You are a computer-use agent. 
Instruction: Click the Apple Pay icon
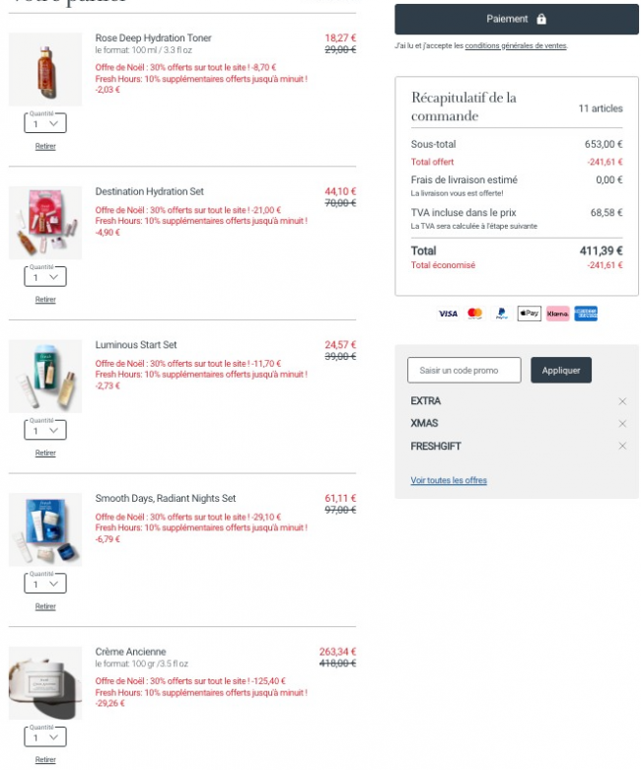530,314
